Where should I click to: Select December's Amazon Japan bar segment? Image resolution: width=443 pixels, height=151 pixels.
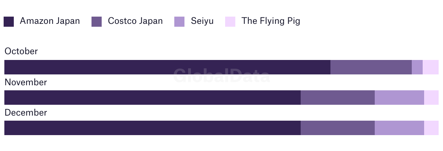click(153, 128)
